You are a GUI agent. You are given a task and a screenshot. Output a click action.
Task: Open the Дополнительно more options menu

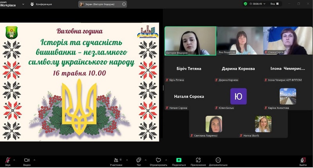coord(218,161)
